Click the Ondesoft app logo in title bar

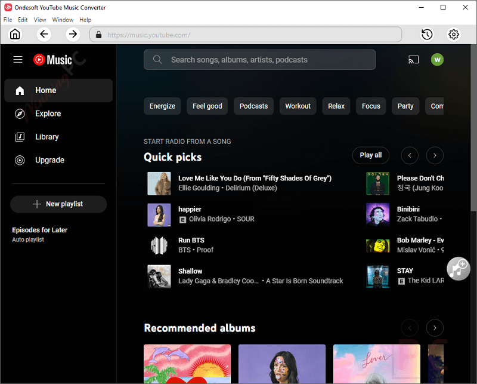(8, 7)
